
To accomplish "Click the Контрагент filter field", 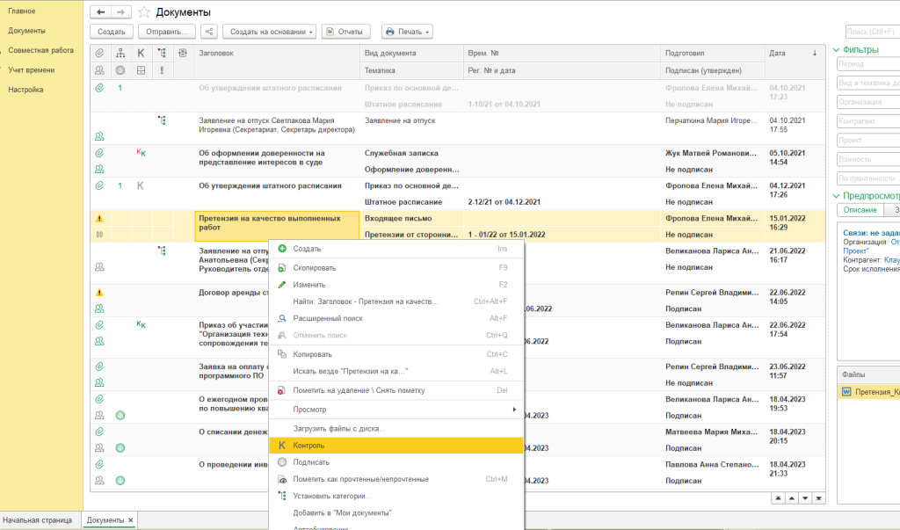I will pyautogui.click(x=866, y=120).
